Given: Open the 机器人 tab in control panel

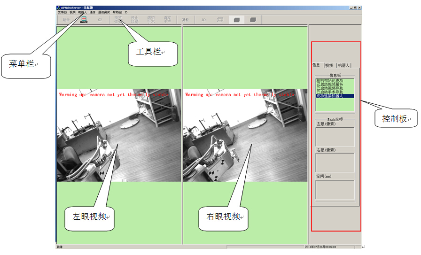Looking at the screenshot, I should tap(344, 65).
